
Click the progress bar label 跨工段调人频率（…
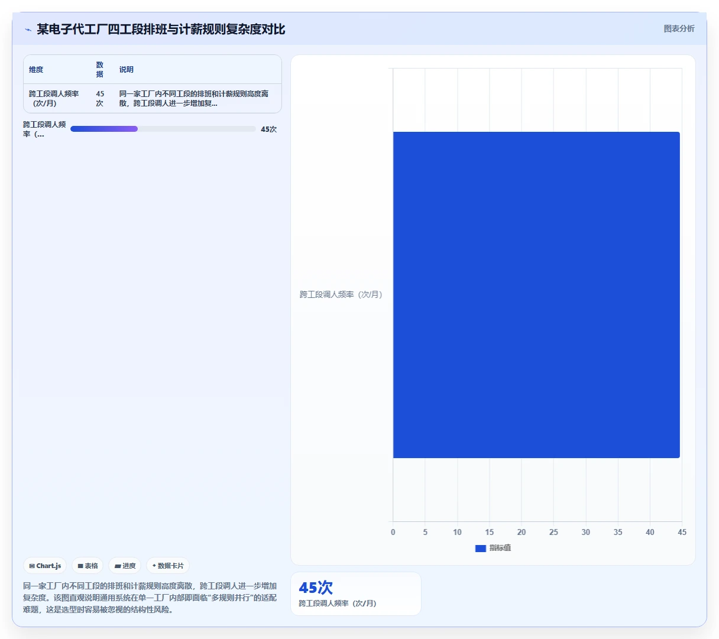coord(44,129)
